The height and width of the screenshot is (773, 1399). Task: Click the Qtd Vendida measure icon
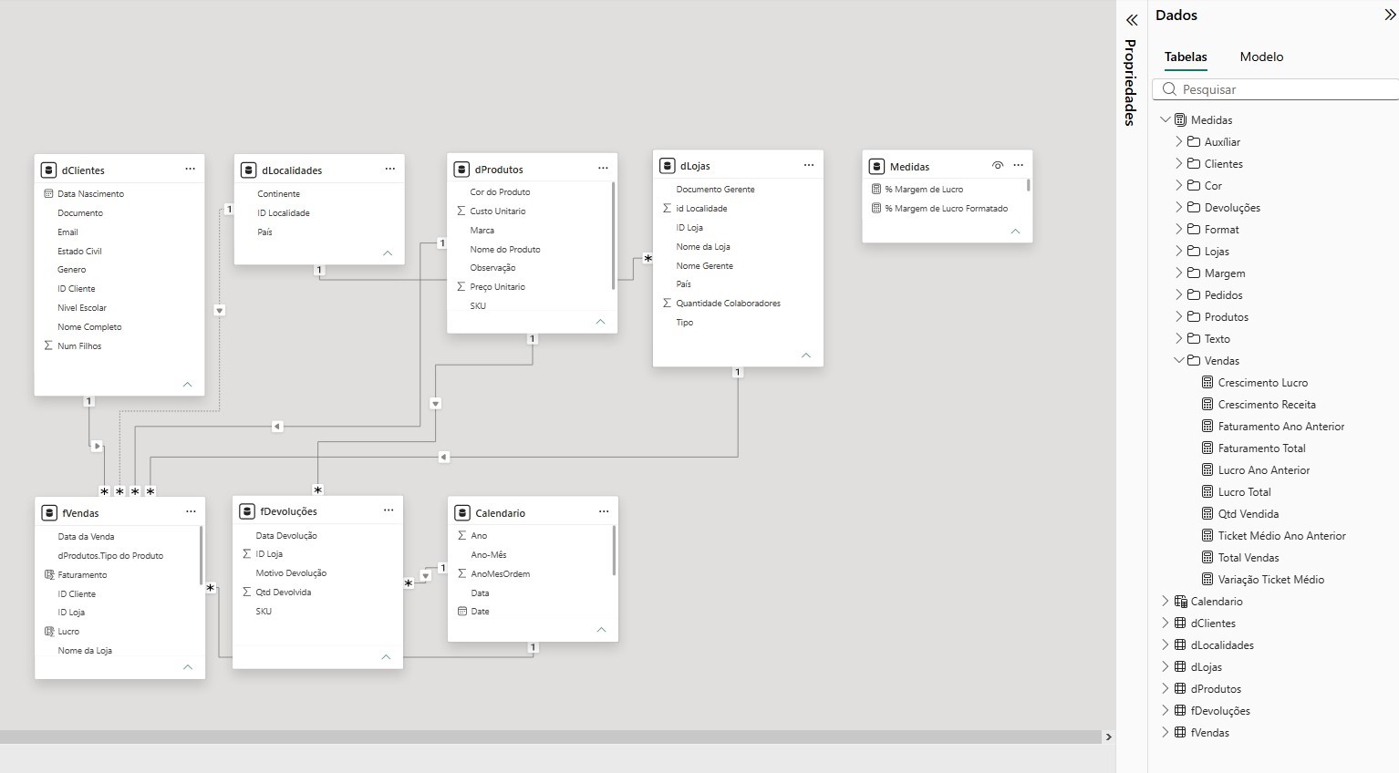tap(1207, 514)
